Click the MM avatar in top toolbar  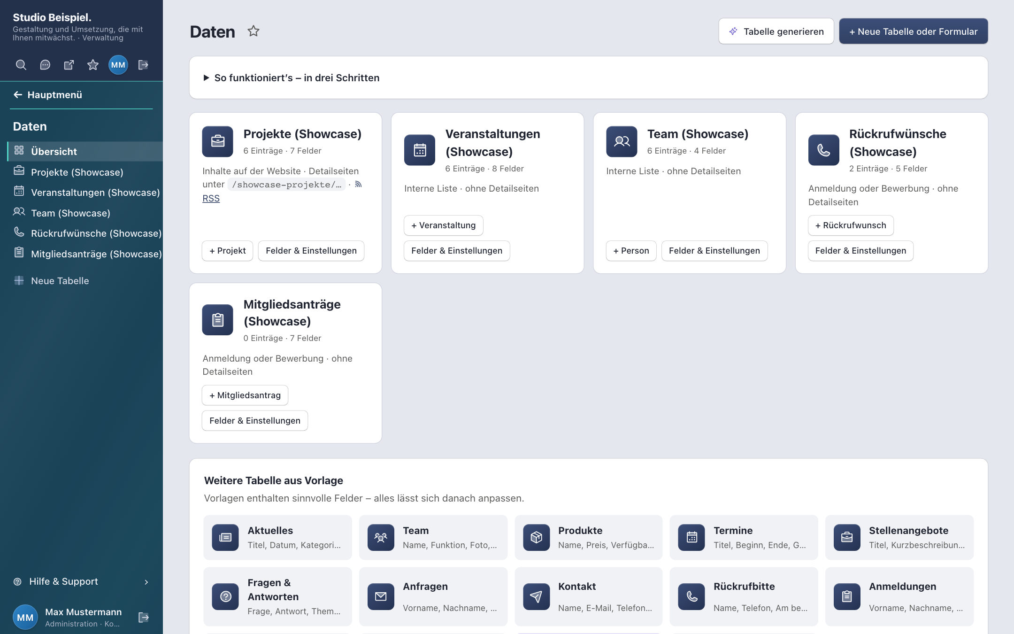coord(118,65)
